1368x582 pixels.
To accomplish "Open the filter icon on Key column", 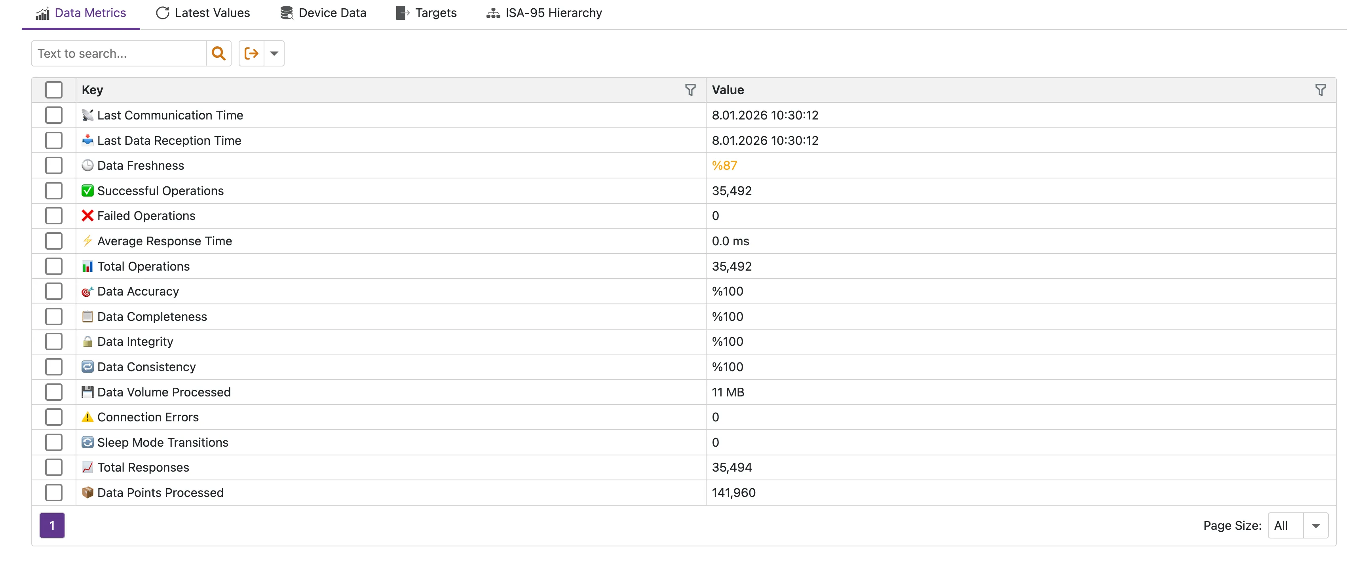I will pyautogui.click(x=690, y=90).
